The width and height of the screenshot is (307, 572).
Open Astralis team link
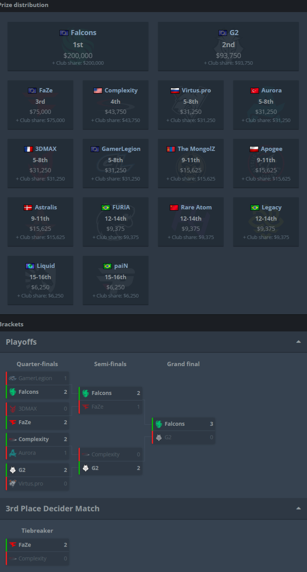click(46, 207)
